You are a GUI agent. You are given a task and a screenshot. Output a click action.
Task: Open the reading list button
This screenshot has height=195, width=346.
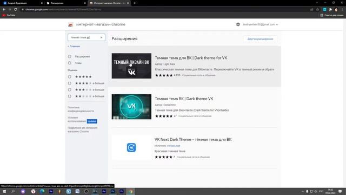332,15
